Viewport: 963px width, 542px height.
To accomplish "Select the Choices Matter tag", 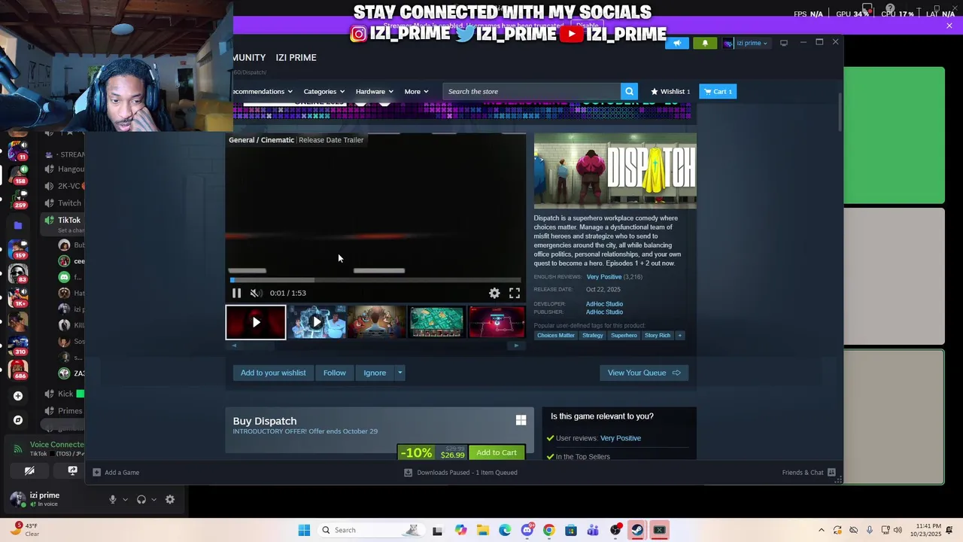I will pos(556,336).
